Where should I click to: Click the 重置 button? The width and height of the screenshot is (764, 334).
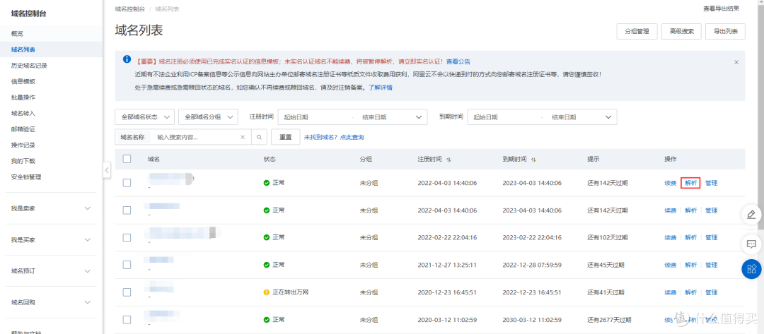286,137
